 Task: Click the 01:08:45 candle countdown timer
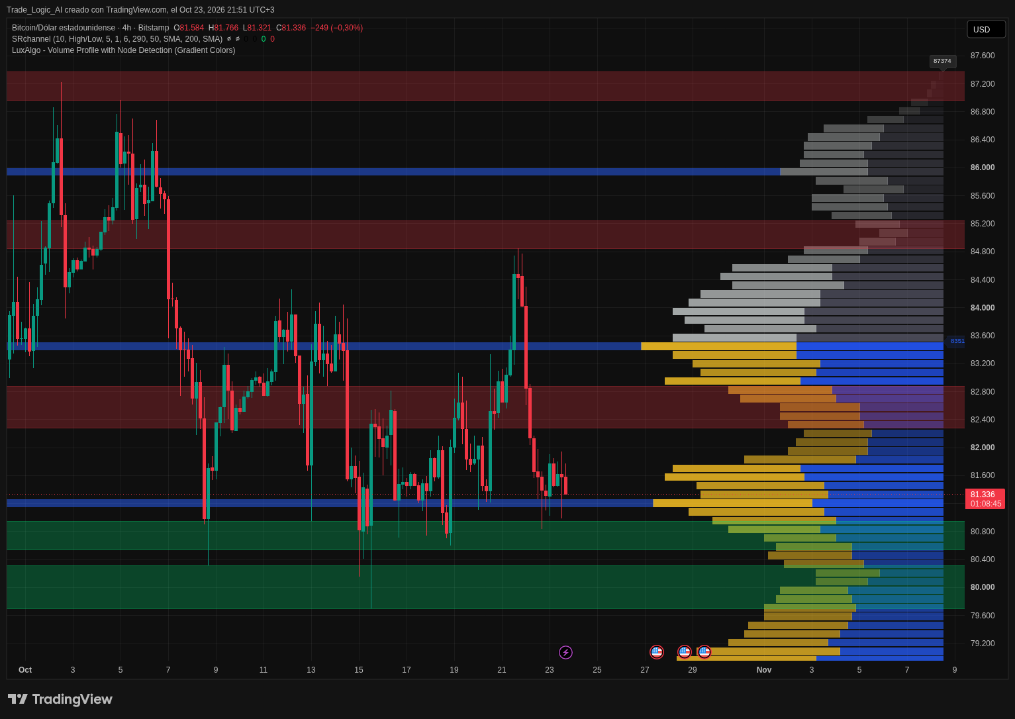(986, 504)
